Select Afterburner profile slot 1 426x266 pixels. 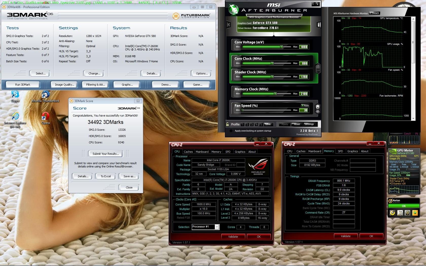pyautogui.click(x=243, y=124)
